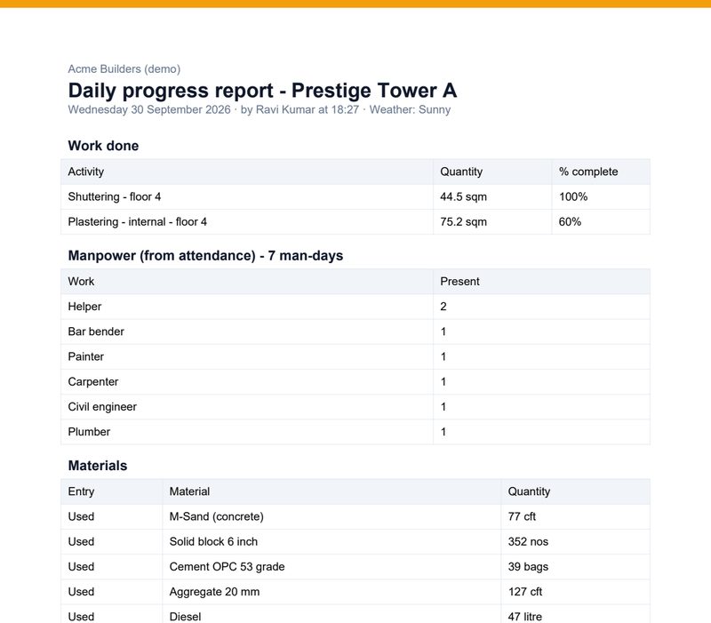
Task: Select the 'Solid block 6 inch' material cell
Action: (x=332, y=541)
